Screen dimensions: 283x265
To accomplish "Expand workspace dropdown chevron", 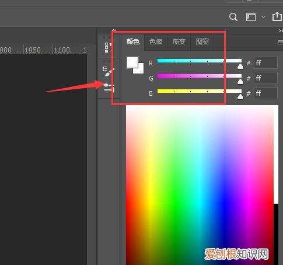I will (x=263, y=17).
